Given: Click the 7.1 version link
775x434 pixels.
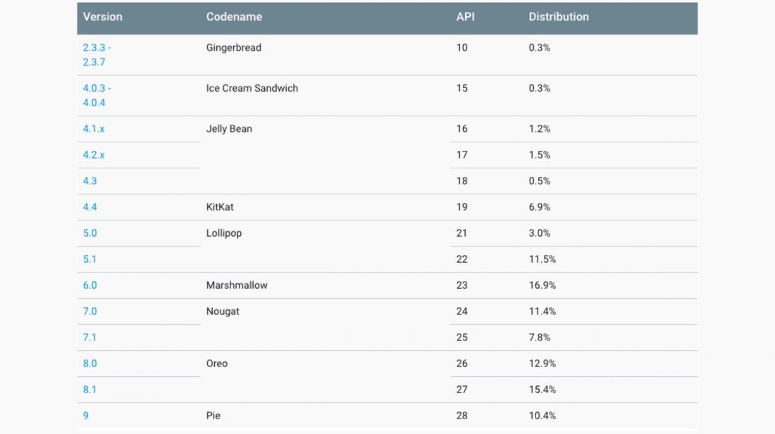Looking at the screenshot, I should [x=90, y=337].
